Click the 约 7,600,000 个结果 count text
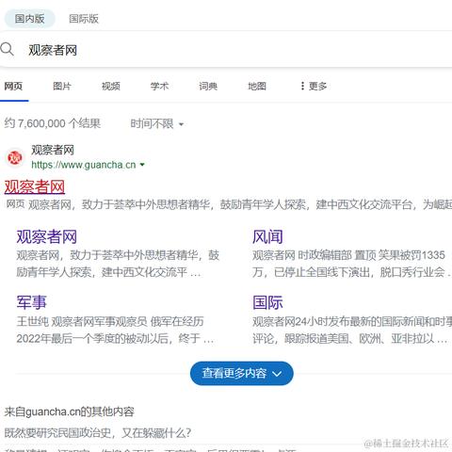The height and width of the screenshot is (452, 452). [53, 123]
